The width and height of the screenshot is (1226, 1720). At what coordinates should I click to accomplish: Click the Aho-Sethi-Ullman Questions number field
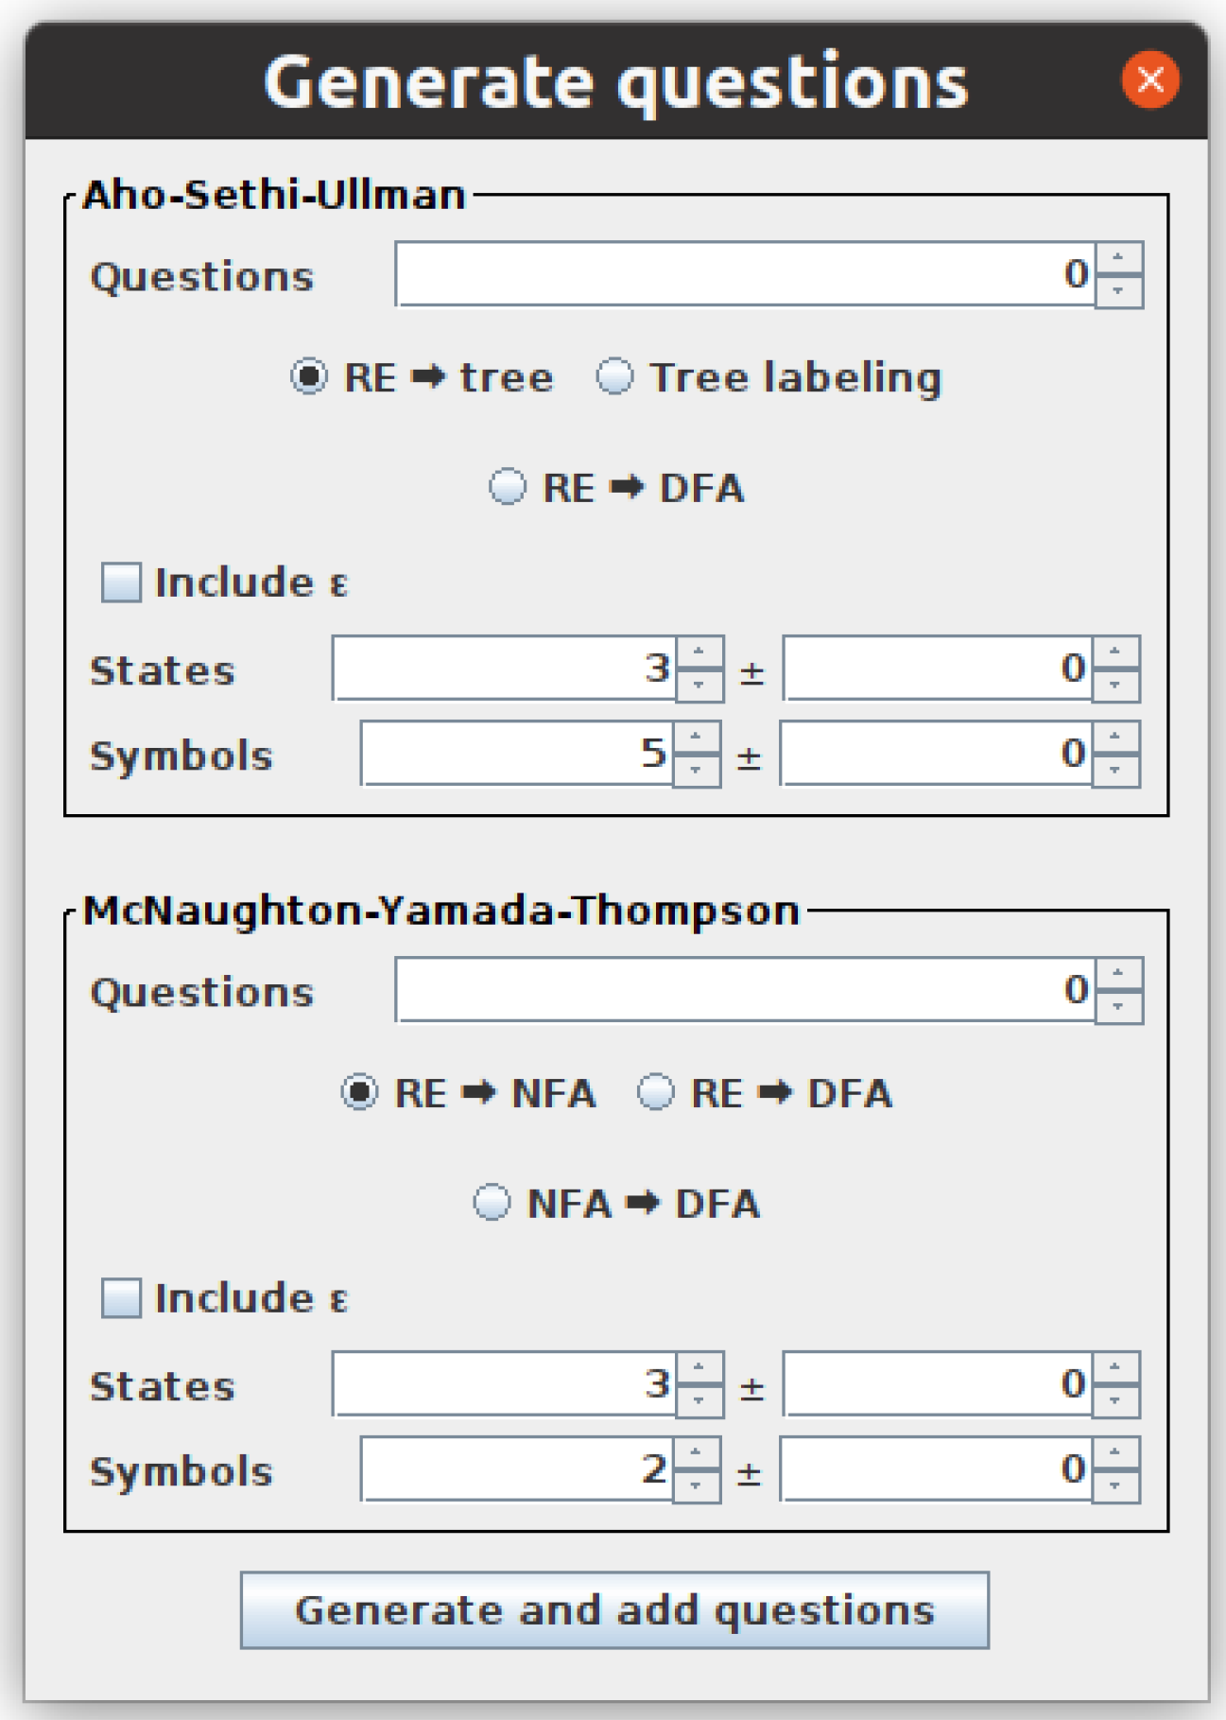[745, 274]
